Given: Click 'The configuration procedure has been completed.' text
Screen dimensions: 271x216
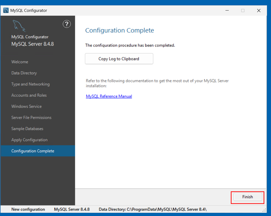Looking at the screenshot, I should coord(130,45).
